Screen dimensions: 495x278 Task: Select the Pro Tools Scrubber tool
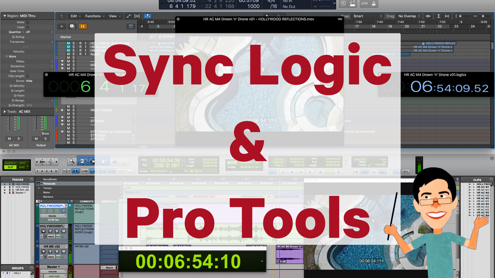pyautogui.click(x=114, y=161)
